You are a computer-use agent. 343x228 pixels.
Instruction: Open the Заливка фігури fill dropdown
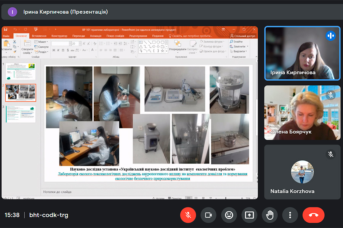click(212, 41)
